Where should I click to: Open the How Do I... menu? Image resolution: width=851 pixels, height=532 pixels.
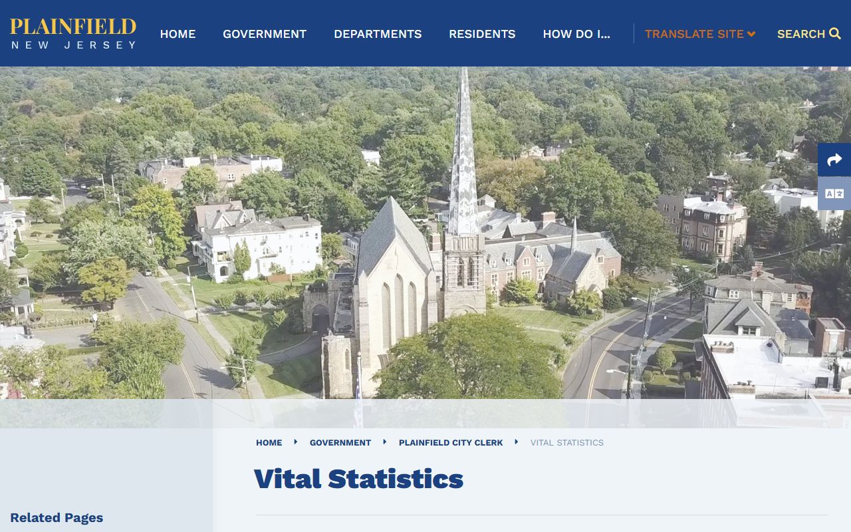576,34
